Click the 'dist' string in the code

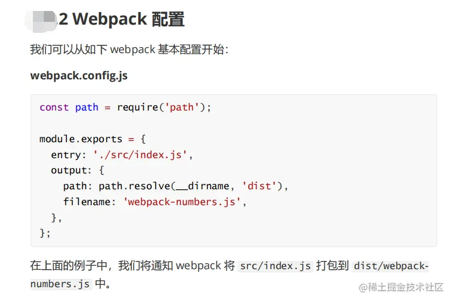[x=259, y=186]
